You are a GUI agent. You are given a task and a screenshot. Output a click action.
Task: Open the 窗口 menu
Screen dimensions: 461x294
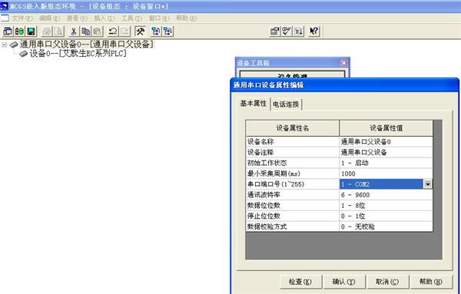pos(159,18)
